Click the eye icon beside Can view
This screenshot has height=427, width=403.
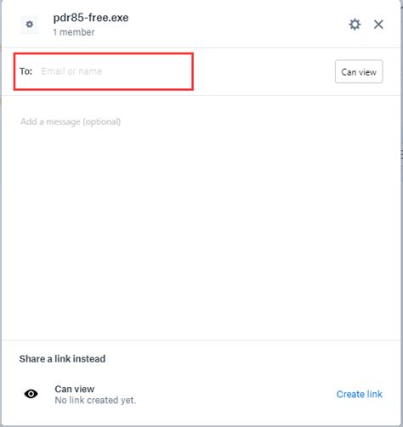(x=31, y=394)
